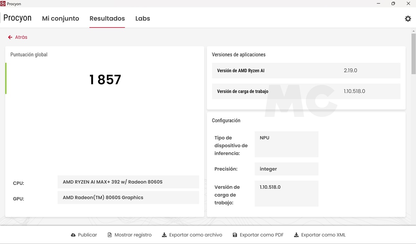416x244 pixels.
Task: Select the Precisión value showing integer
Action: point(286,169)
